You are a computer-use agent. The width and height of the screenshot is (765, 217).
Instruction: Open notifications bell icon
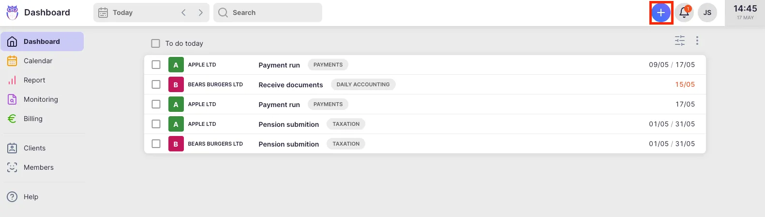pos(684,13)
